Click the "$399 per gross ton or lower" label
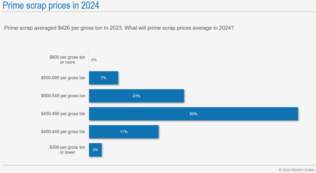Screen dimensions: 316x173 pos(67,150)
